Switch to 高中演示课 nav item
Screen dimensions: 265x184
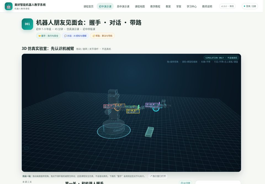pyautogui.click(x=123, y=6)
